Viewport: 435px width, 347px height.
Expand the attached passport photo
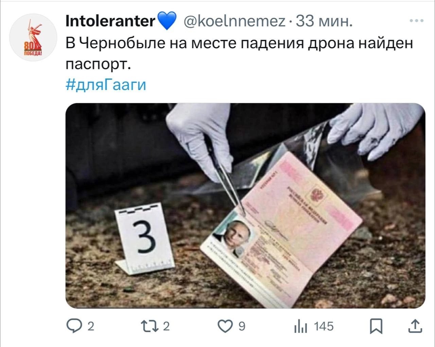[245, 205]
